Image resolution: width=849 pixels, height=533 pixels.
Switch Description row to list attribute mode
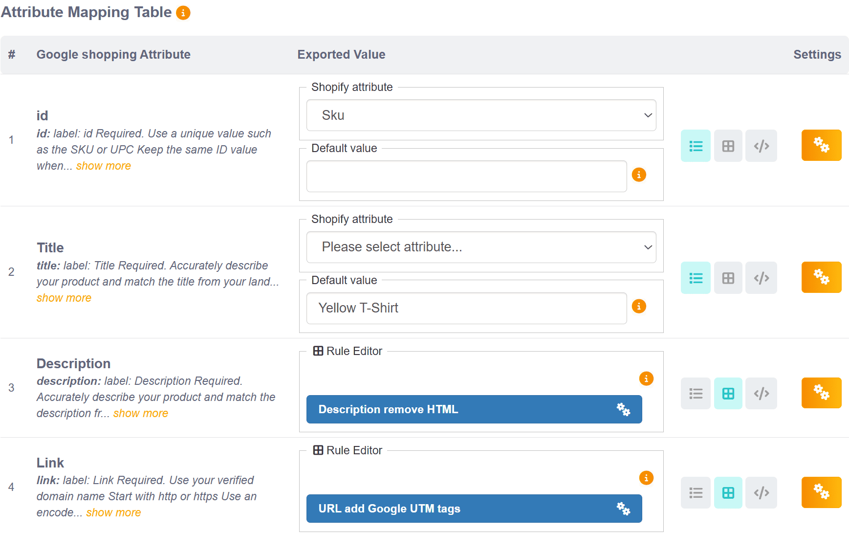[x=695, y=393]
